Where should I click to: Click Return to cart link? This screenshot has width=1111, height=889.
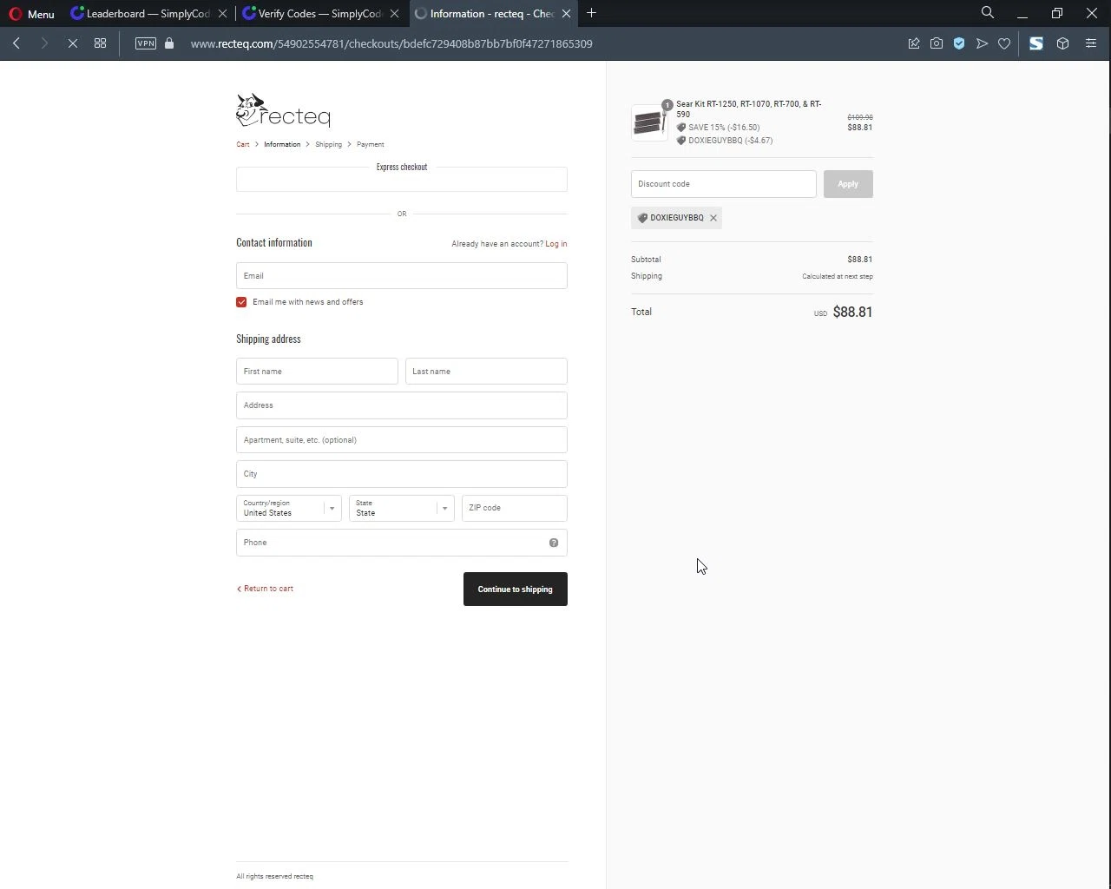click(265, 589)
